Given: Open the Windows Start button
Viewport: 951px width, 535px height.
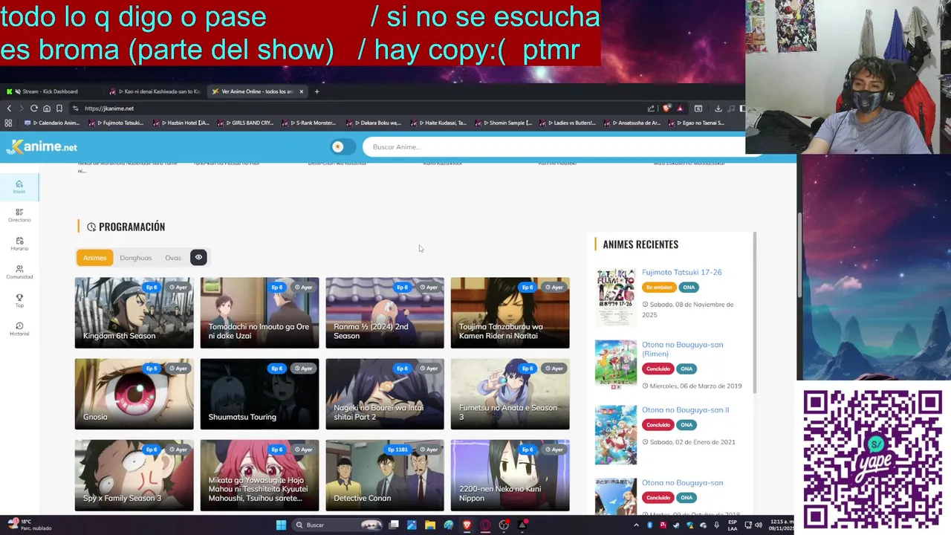Looking at the screenshot, I should click(281, 525).
